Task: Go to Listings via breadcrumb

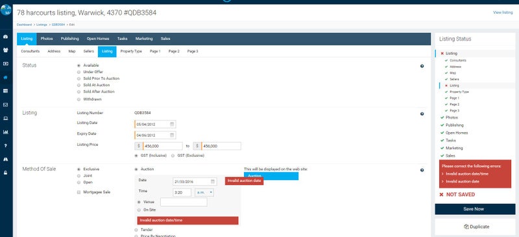Action: 42,25
